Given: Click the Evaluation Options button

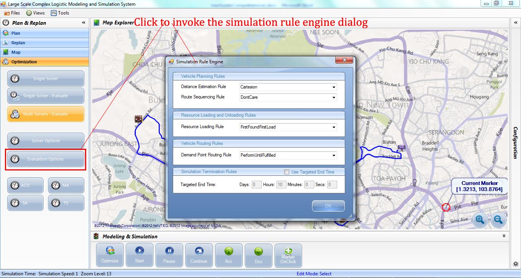Looking at the screenshot, I should click(x=45, y=159).
